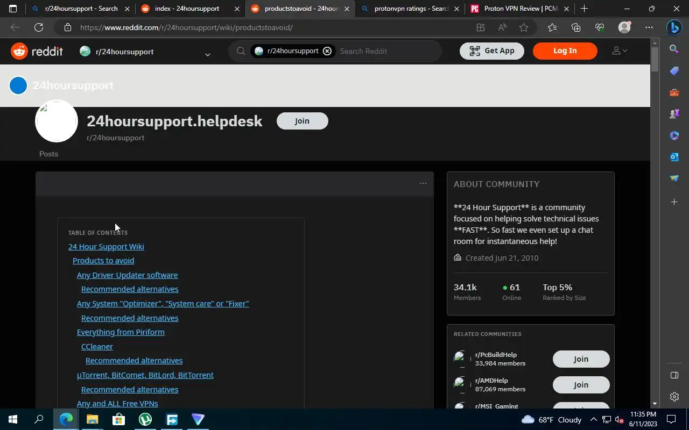The image size is (689, 430).
Task: Open sidebar settings gear icon
Action: (674, 397)
